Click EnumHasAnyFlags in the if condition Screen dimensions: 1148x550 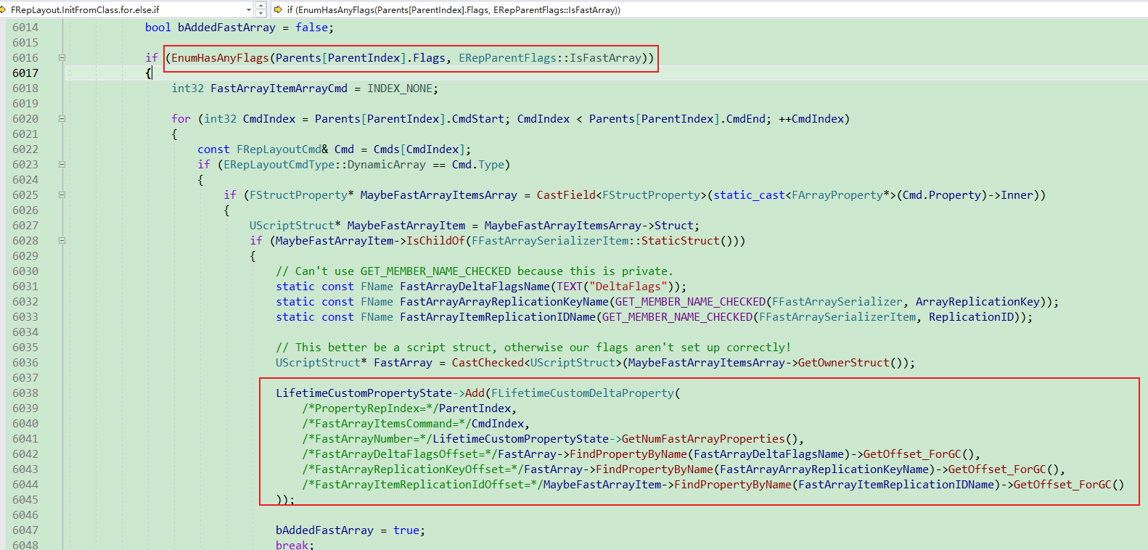pos(220,58)
